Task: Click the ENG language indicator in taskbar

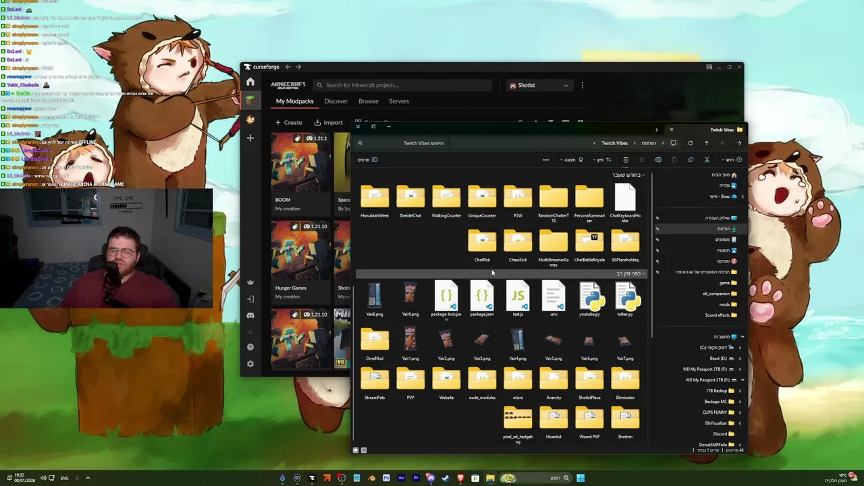Action: [x=64, y=478]
